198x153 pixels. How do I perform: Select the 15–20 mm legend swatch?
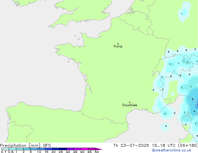[x=49, y=149]
